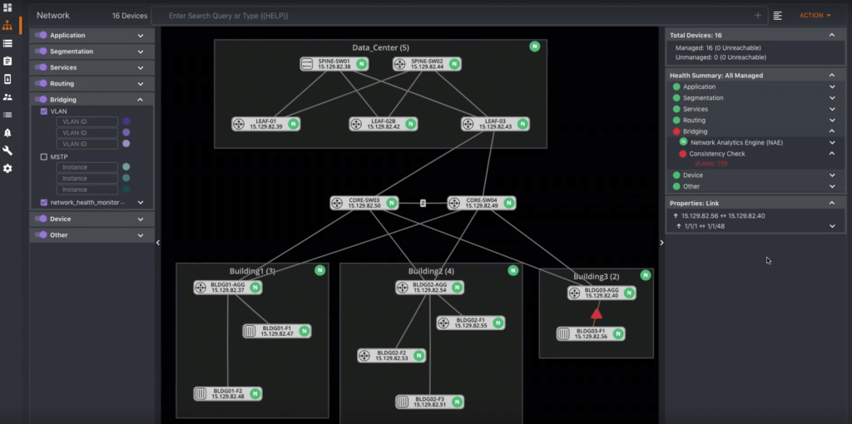Expand the 1/1/1 ↔ 1/1/48 link details
Image resolution: width=852 pixels, height=424 pixels.
(x=832, y=226)
